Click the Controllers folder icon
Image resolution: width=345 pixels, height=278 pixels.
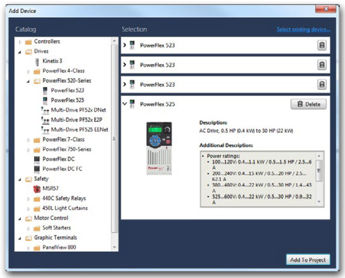coord(28,42)
